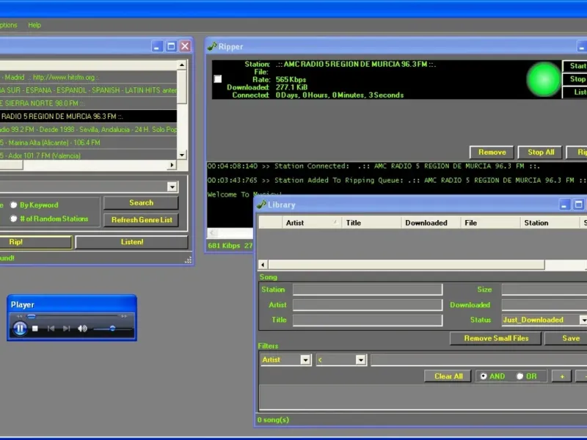This screenshot has height=440, width=587.
Task: Click the previous track icon in Player
Action: click(51, 329)
